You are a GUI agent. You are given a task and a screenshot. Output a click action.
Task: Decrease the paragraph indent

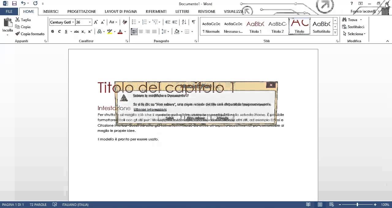[x=168, y=22]
